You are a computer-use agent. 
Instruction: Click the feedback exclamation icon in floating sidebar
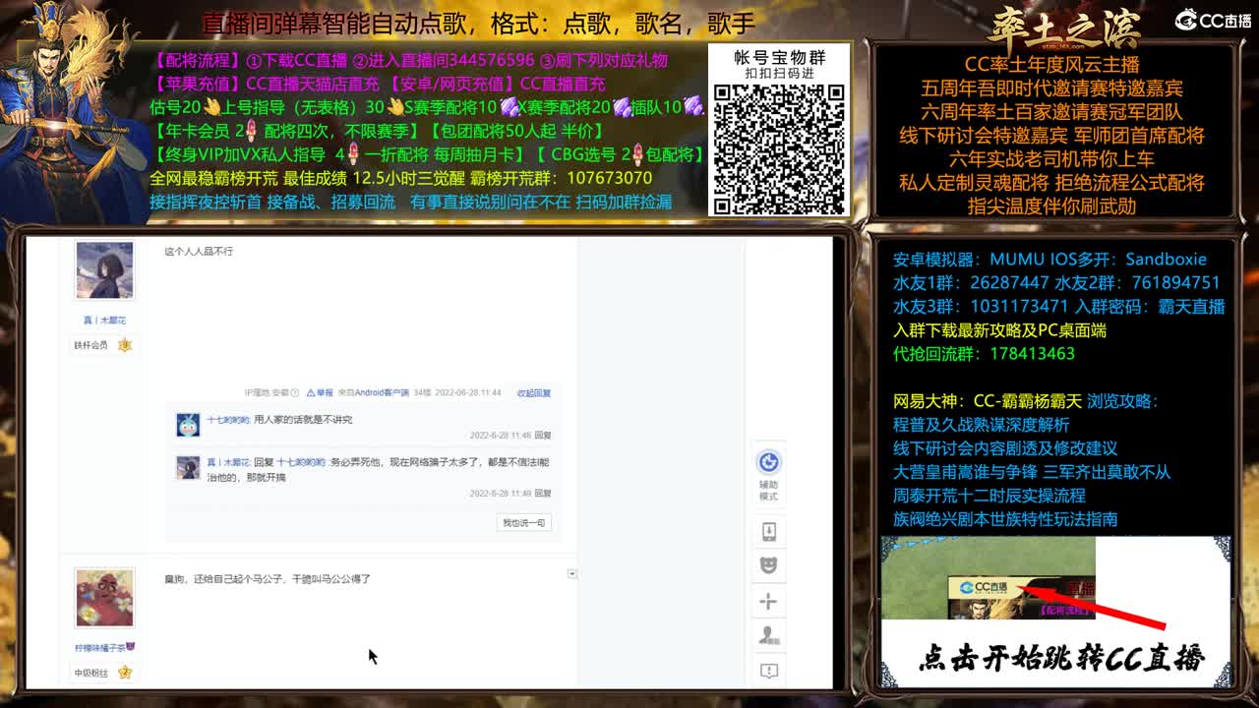[x=769, y=671]
